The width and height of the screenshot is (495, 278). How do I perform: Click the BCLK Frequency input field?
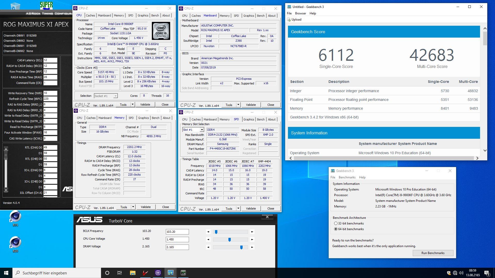pos(177,232)
